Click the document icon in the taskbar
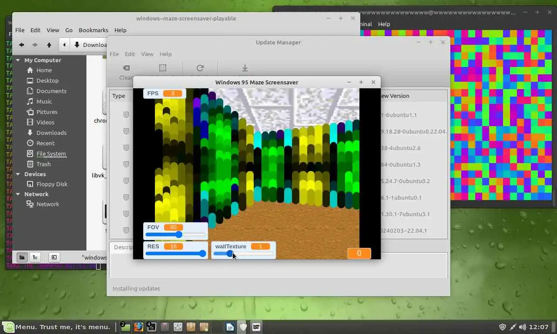Screen dimensions: 557x334 pos(230,327)
